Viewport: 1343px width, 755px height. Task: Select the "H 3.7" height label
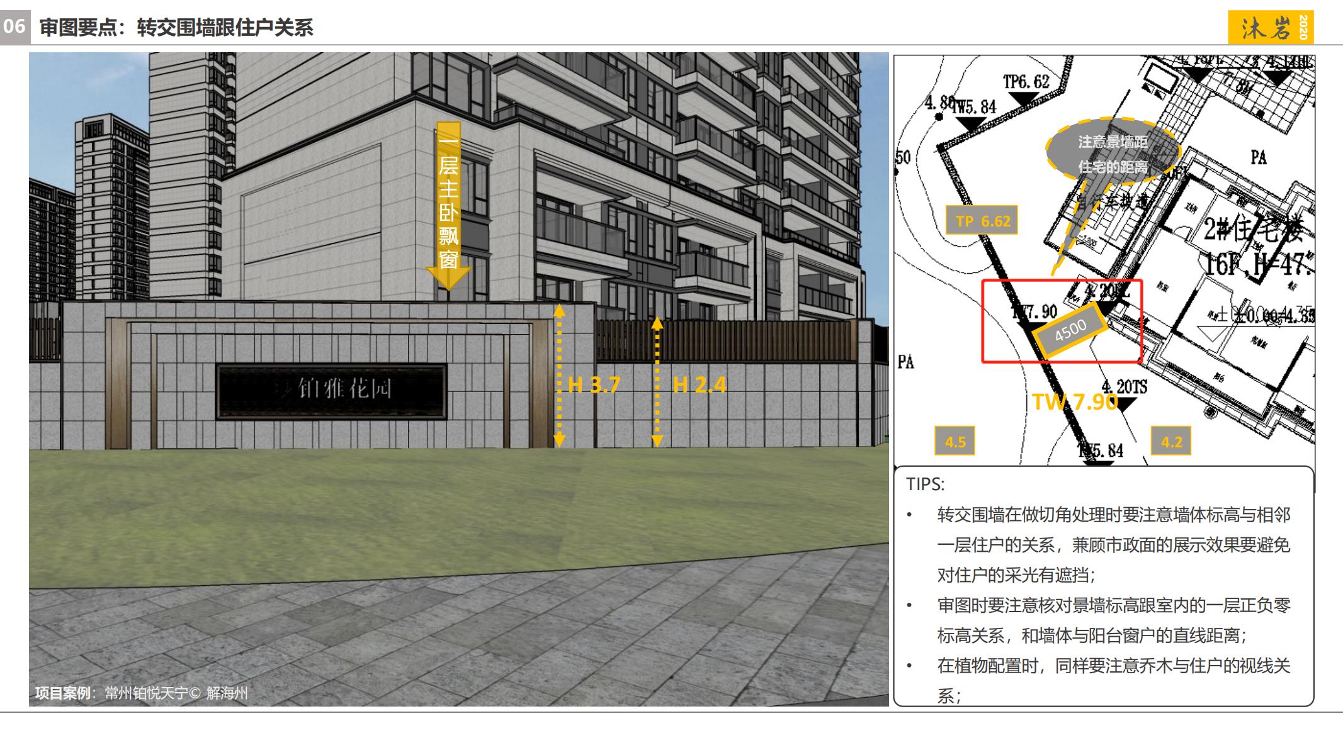tap(594, 384)
